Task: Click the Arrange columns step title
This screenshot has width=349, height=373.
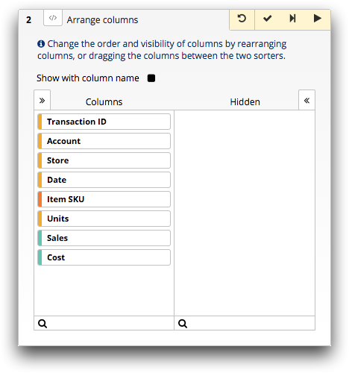Action: coord(102,20)
